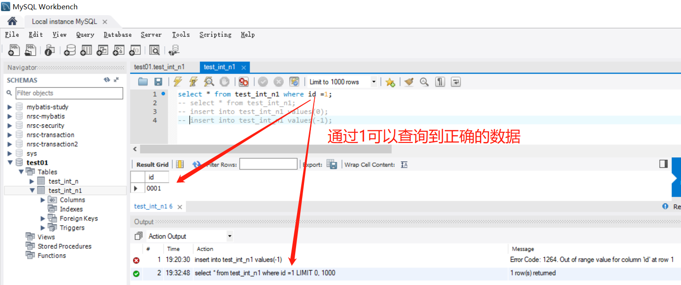The image size is (681, 285).
Task: Select the Stored Procedures node
Action: point(64,246)
